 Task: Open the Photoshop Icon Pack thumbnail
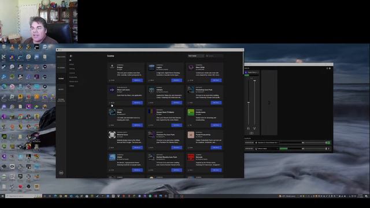tap(191, 90)
